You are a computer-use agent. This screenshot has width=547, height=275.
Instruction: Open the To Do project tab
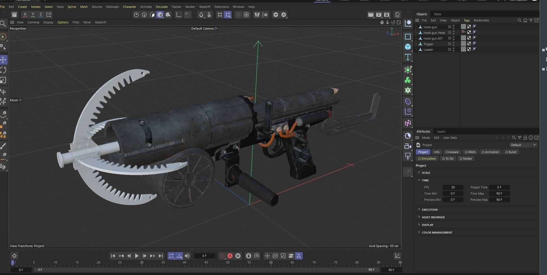coord(448,159)
